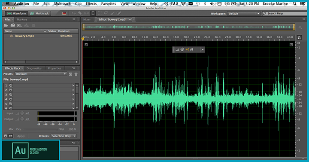Open the Effects Rack panel options menu

(74, 68)
